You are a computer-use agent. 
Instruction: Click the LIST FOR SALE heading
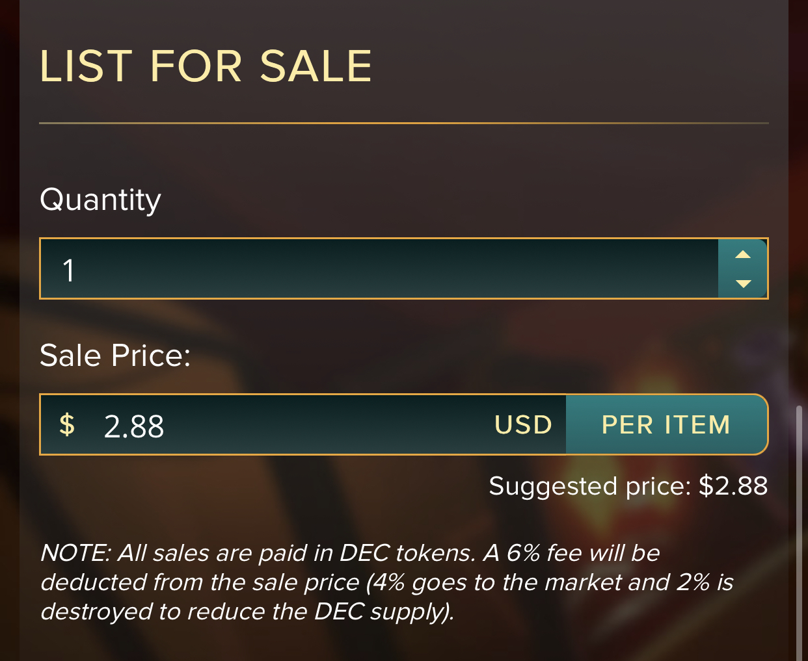206,66
